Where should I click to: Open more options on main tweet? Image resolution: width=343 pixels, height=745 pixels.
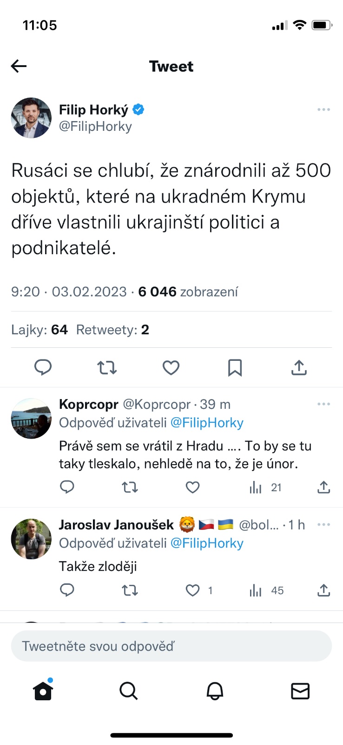tap(323, 109)
